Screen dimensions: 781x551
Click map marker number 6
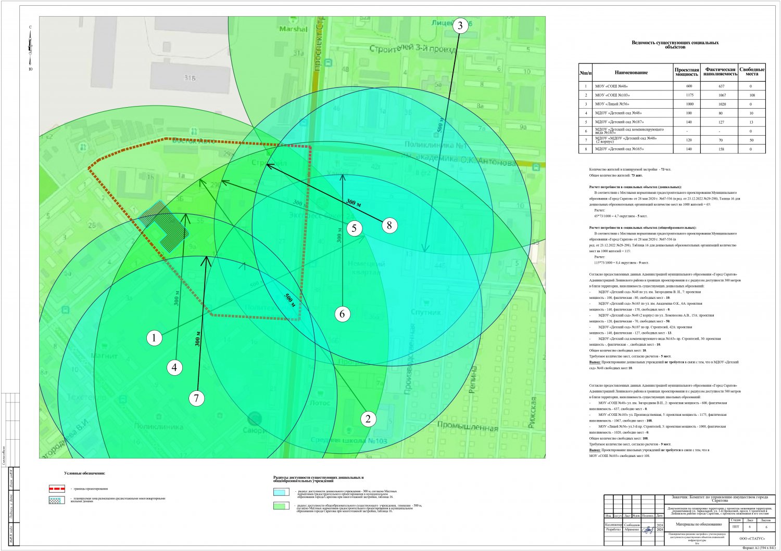(x=342, y=313)
